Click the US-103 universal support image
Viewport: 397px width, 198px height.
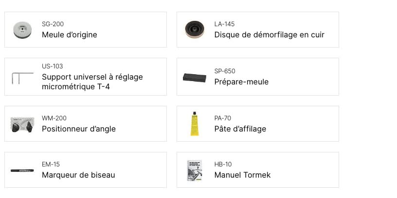tap(22, 77)
